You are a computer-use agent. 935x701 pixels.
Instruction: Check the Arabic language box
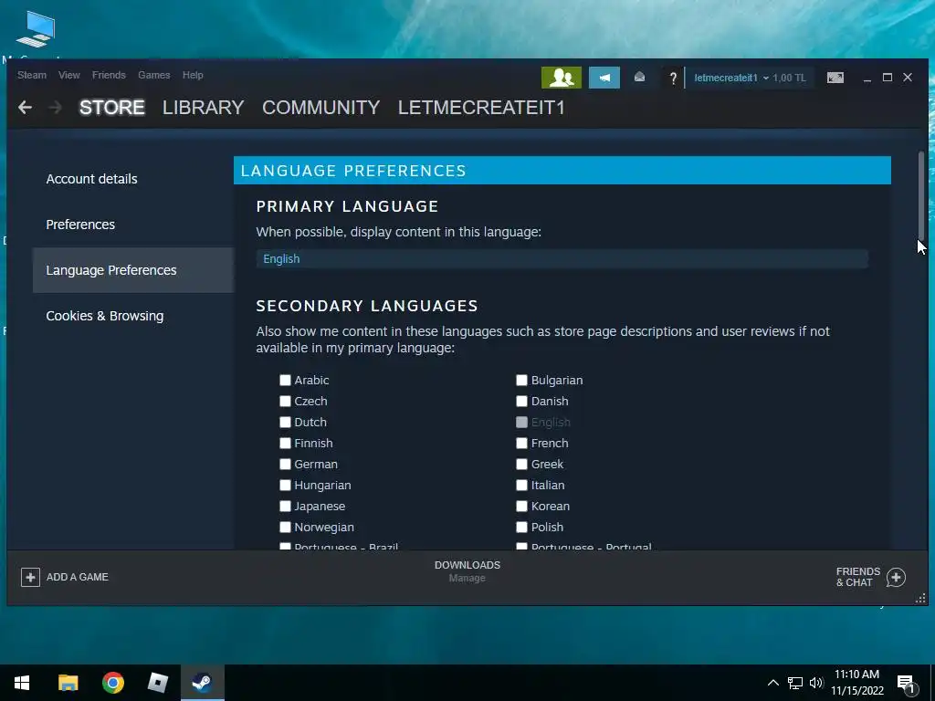[285, 381]
